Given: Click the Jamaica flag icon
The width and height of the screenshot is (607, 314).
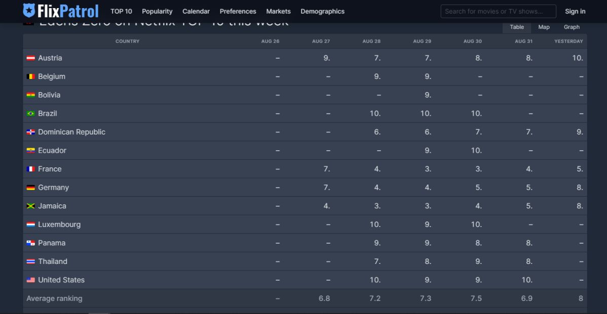Looking at the screenshot, I should tap(30, 206).
